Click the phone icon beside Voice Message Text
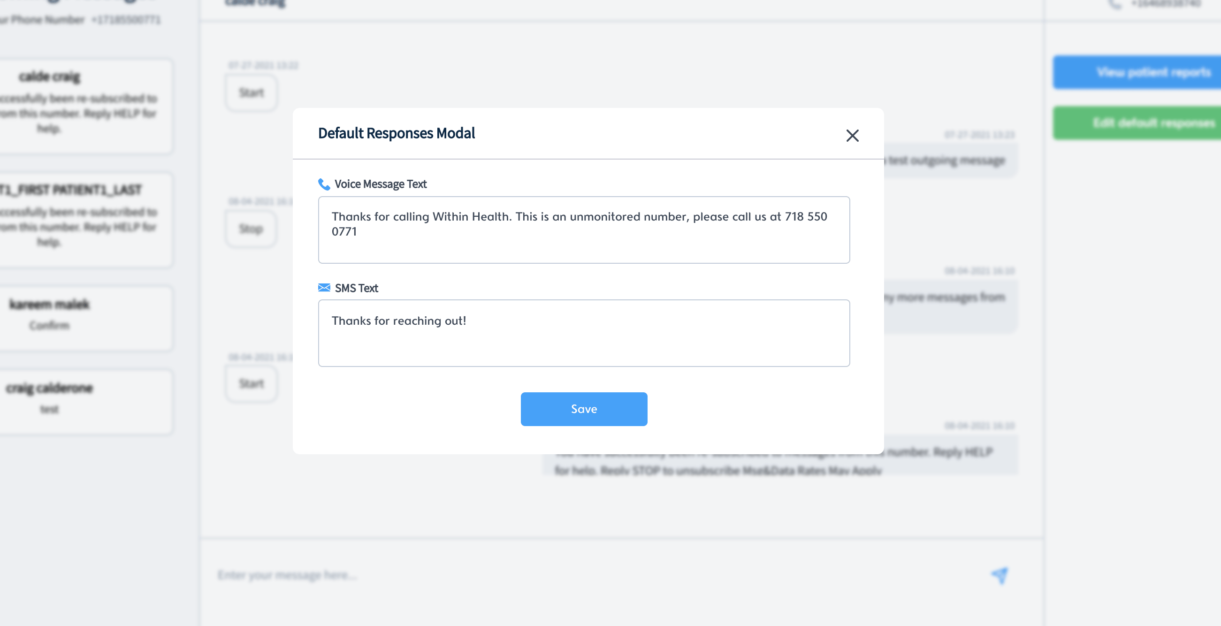 324,184
